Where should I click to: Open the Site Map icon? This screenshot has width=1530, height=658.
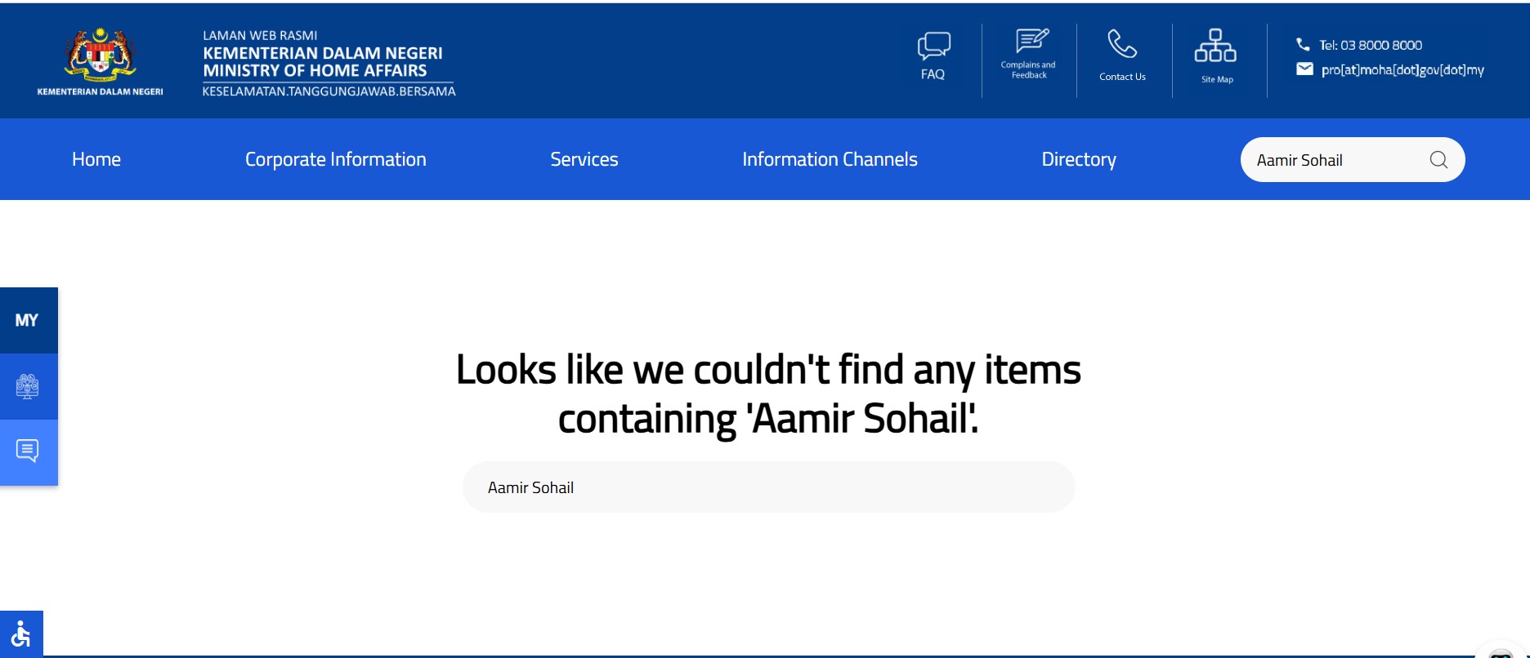(x=1215, y=46)
